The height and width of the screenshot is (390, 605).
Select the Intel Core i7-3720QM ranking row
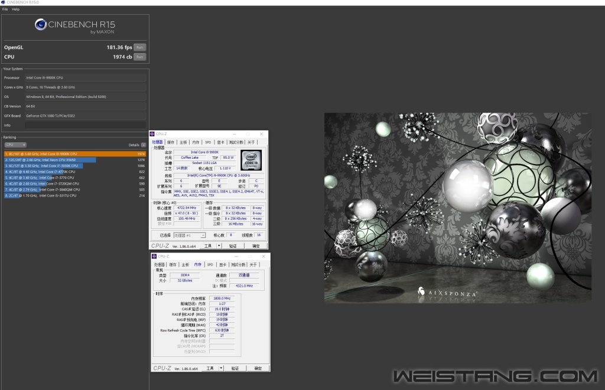click(x=75, y=184)
